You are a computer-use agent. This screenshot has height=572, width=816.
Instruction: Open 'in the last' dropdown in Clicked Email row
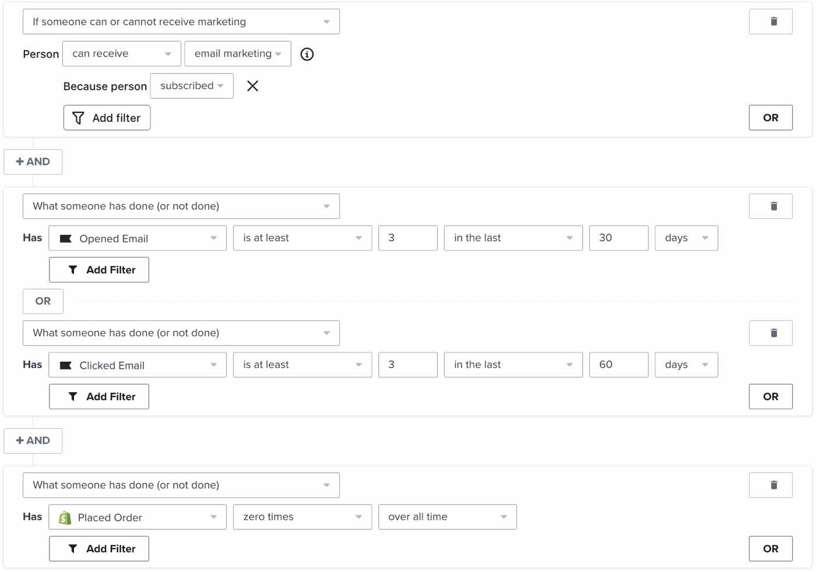point(513,365)
